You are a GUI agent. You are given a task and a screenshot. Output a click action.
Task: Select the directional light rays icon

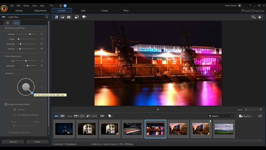click(x=16, y=23)
